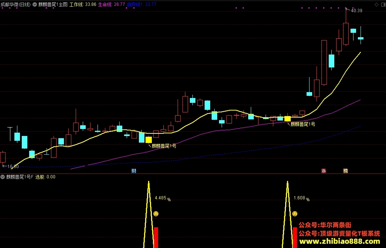Click the 榜 marker below the chart
This screenshot has height=248, width=386.
346,171
